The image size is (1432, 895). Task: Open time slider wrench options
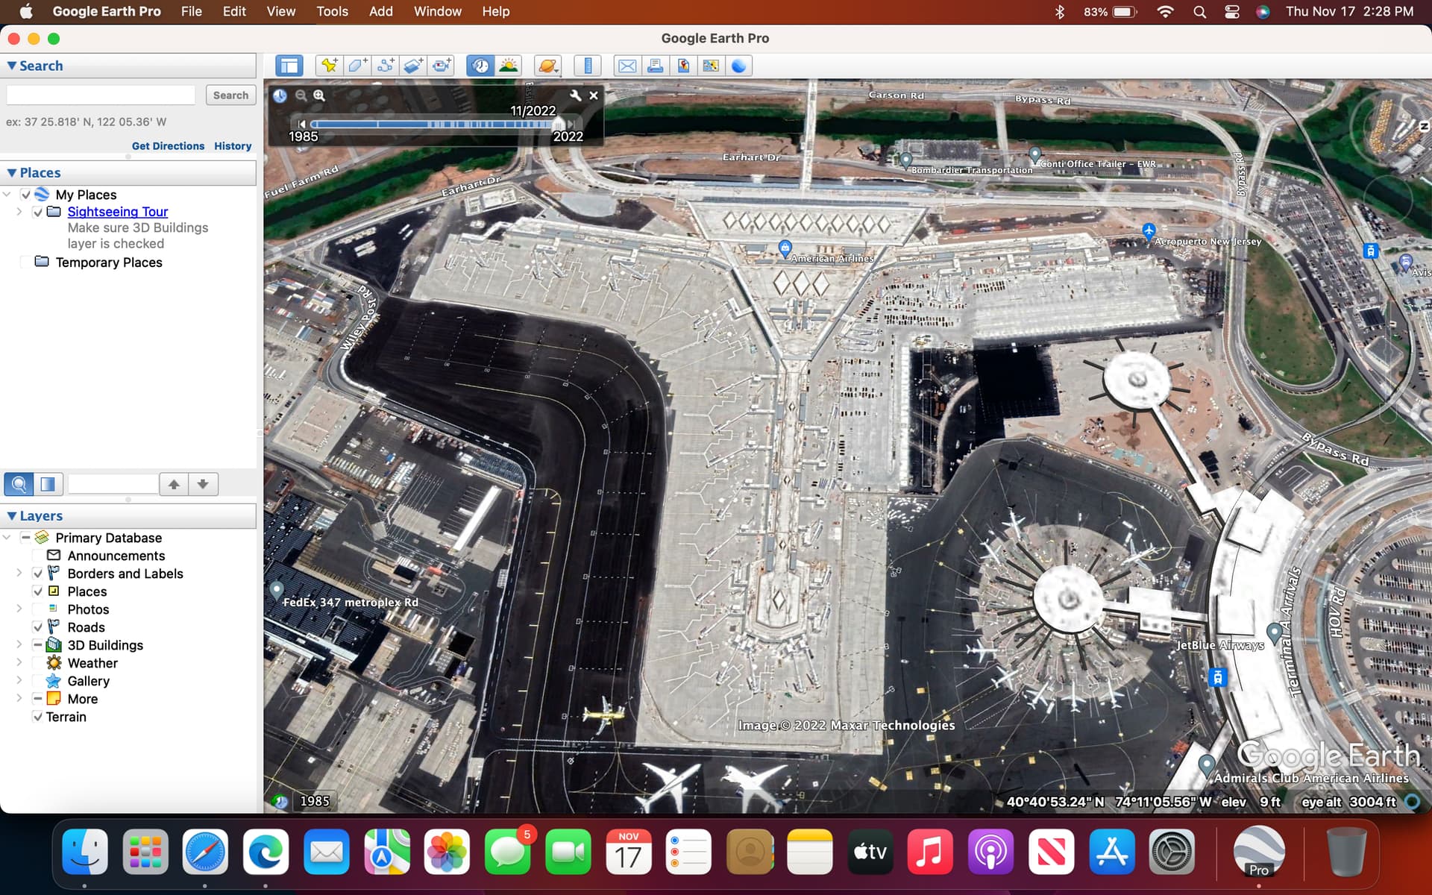tap(575, 95)
